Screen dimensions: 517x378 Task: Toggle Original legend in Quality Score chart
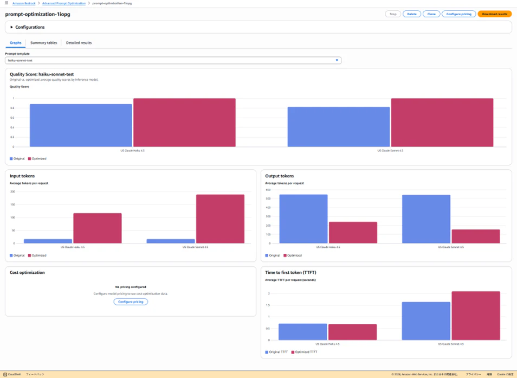tap(17, 159)
